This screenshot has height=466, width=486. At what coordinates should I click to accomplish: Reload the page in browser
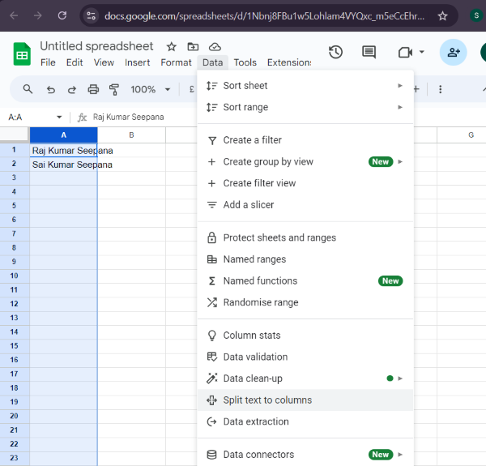tap(62, 15)
